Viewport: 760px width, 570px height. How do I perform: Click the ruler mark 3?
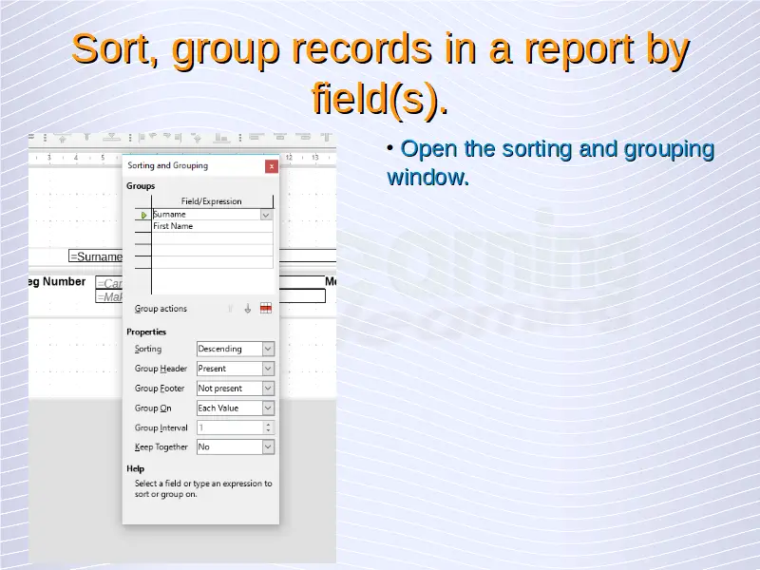point(49,158)
